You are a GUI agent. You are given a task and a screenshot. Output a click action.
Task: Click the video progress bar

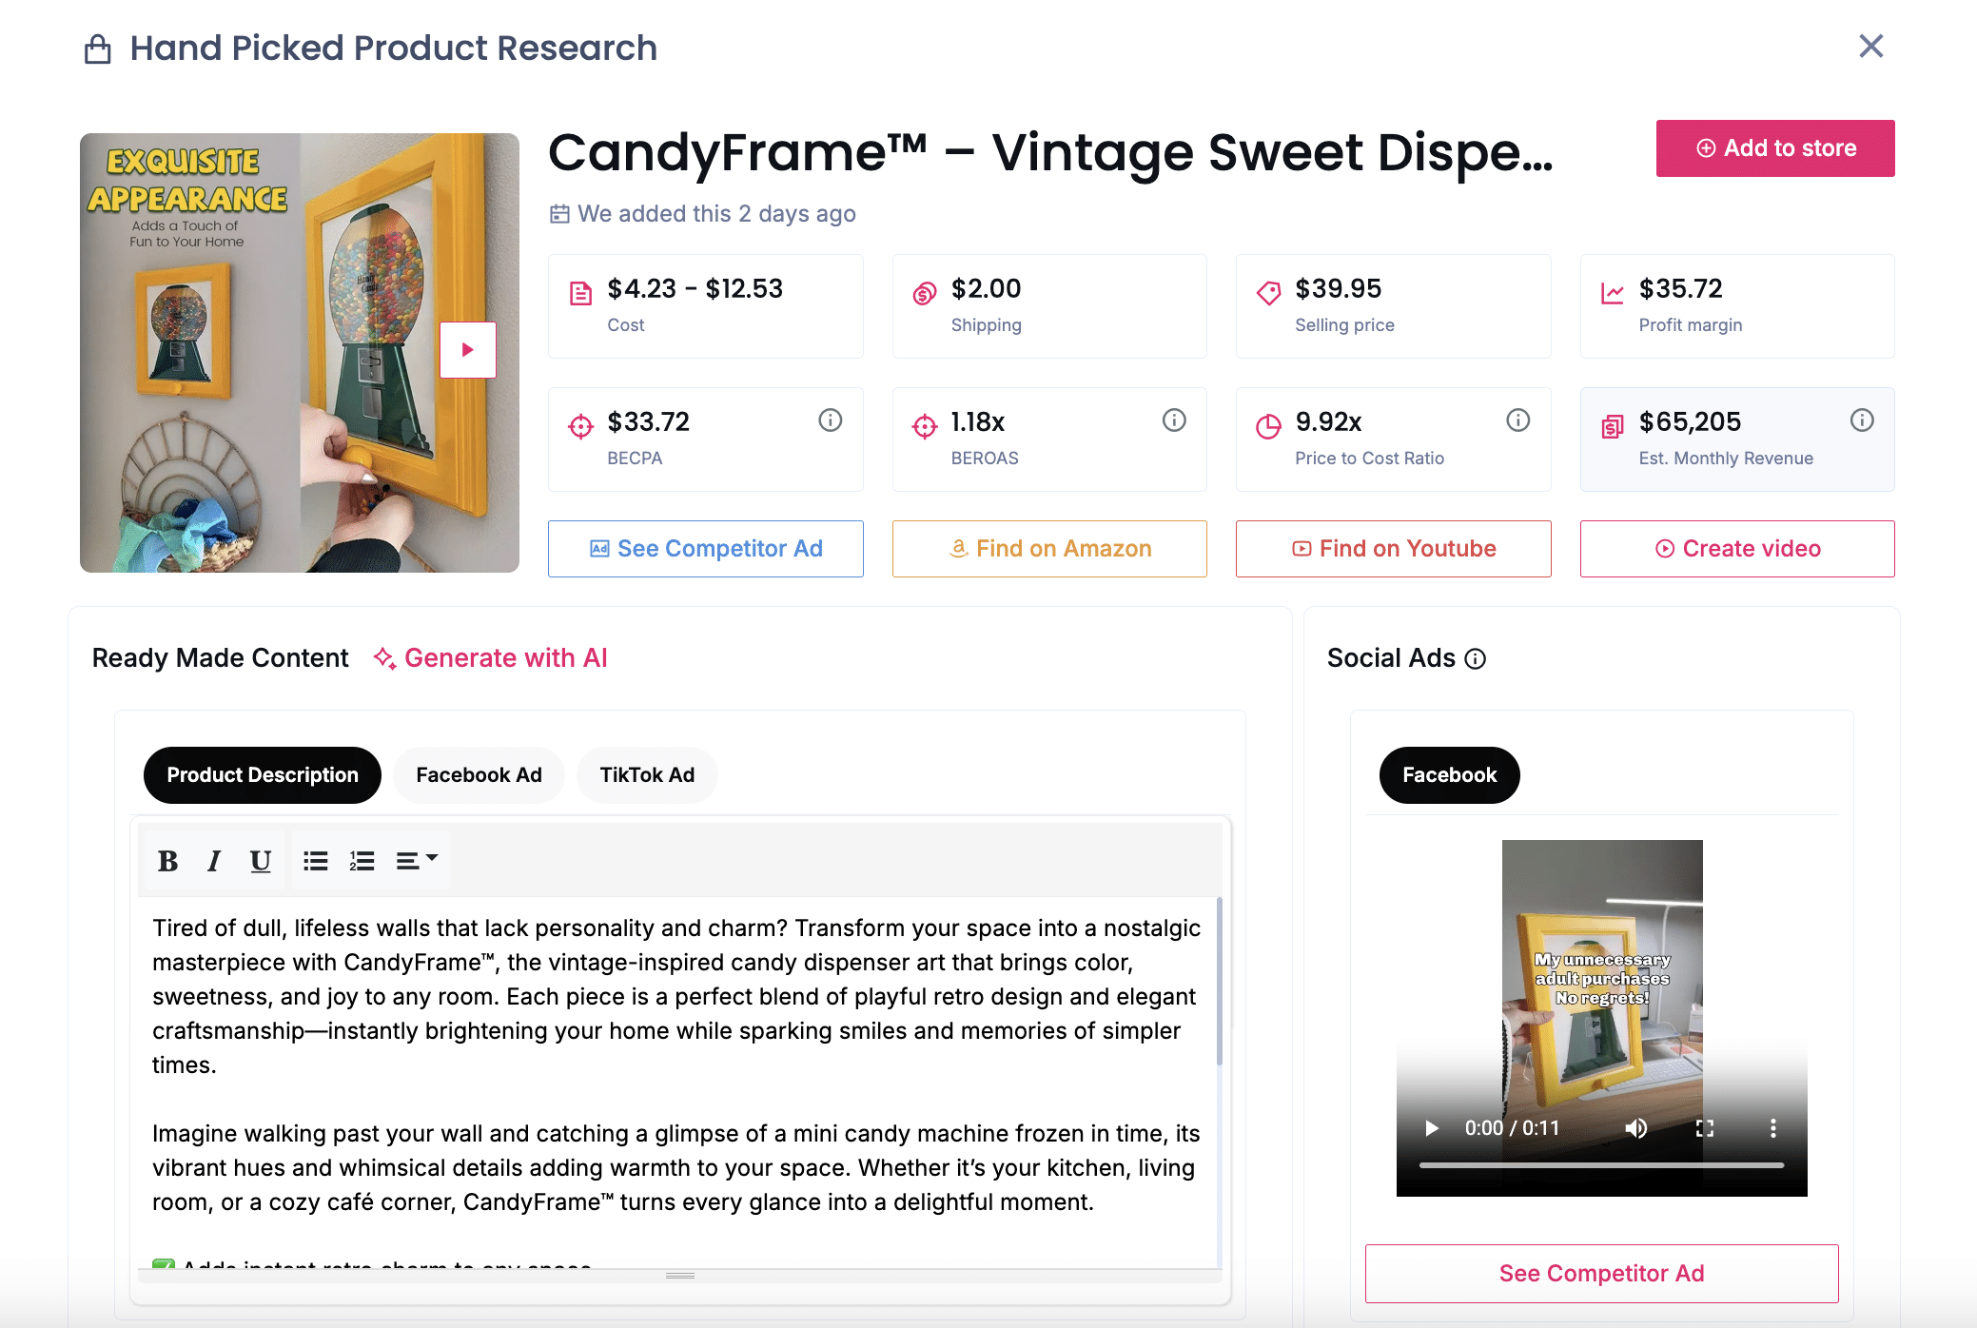point(1601,1164)
